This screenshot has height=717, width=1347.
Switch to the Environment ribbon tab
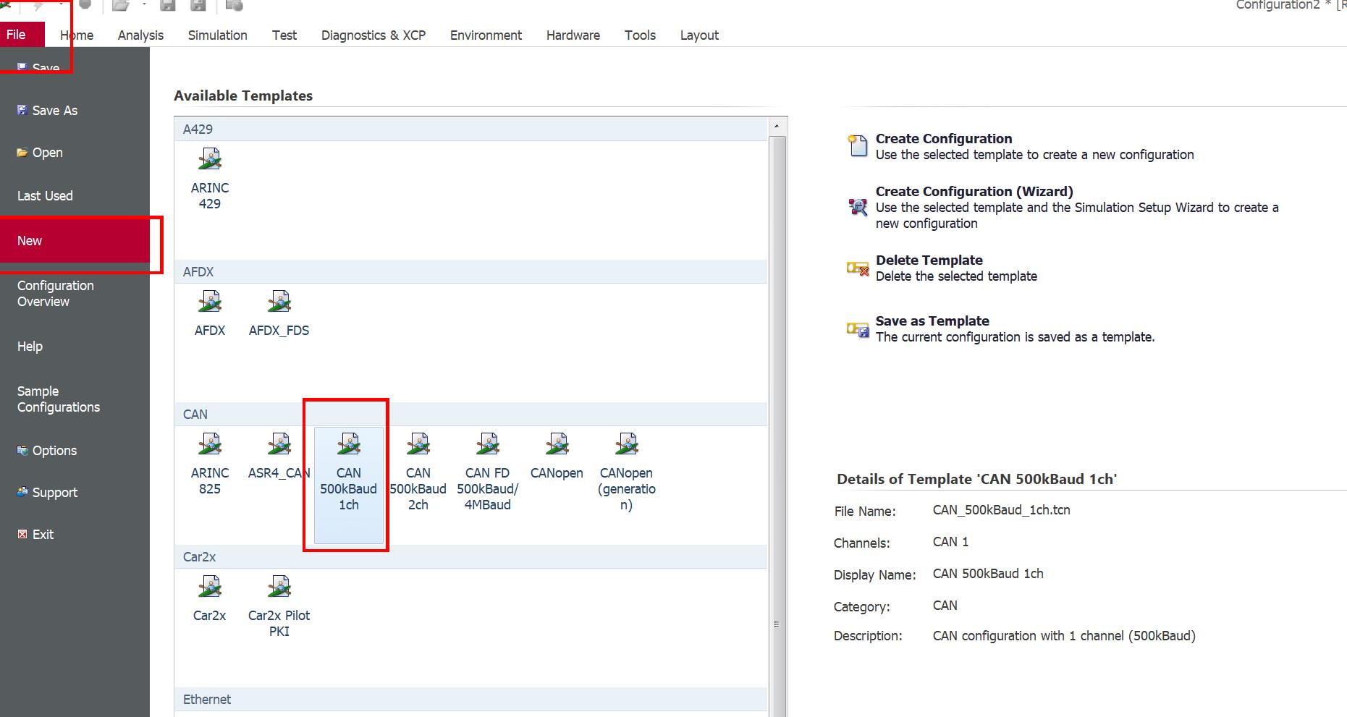[486, 35]
